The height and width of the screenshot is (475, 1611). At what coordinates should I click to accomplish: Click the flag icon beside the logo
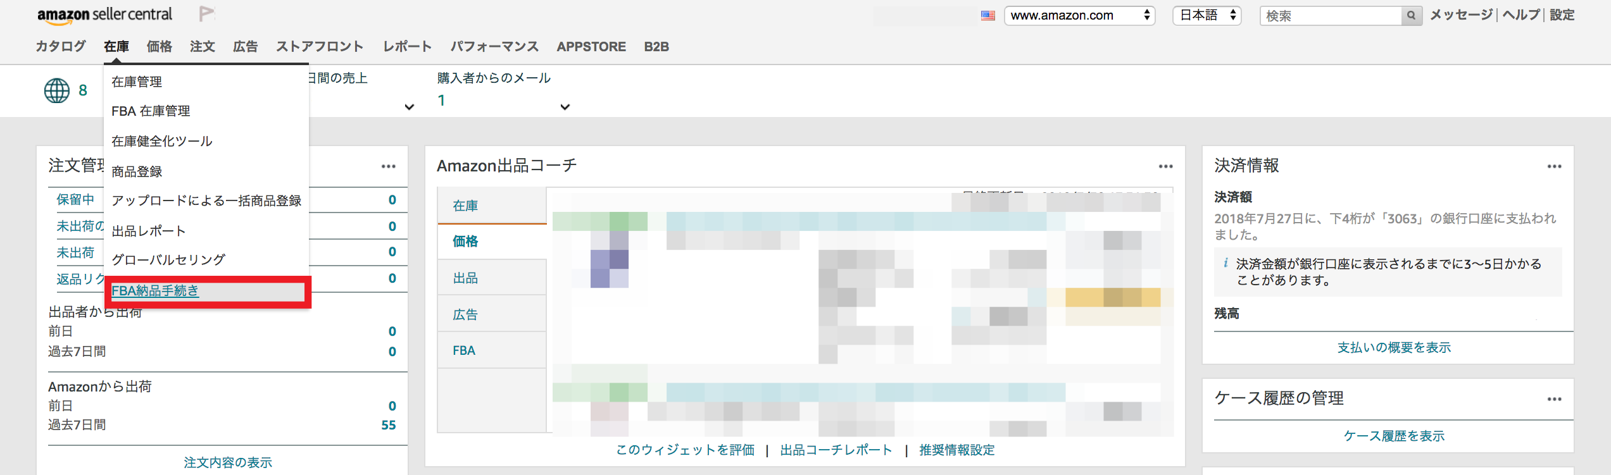pos(206,13)
